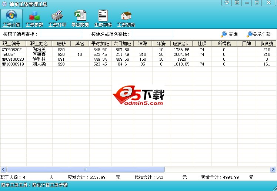Click the 2004.94 total cell
This screenshot has width=277, height=191.
pyautogui.click(x=181, y=54)
